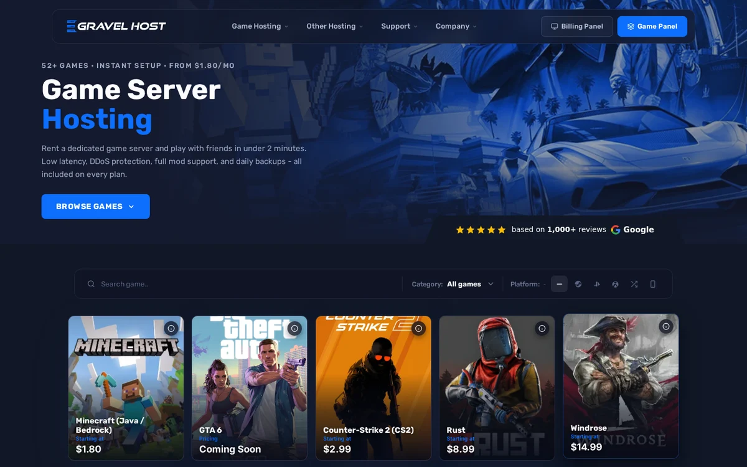Click the Rust $8.99 price
The image size is (747, 467).
461,449
